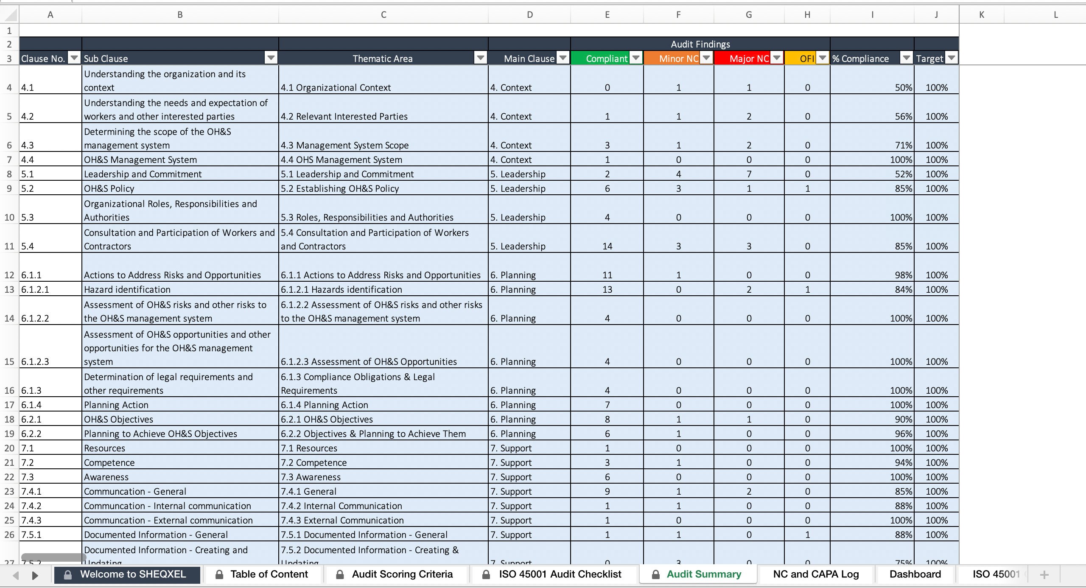Select the 'OH&S Policy' sub clause cell
The width and height of the screenshot is (1086, 588).
(180, 188)
